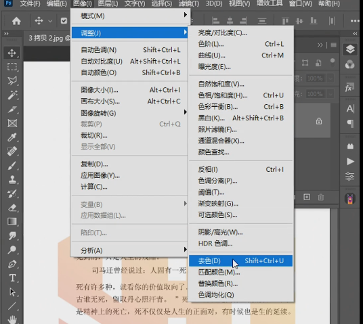Choose 自动色调(N) menu item

[129, 50]
